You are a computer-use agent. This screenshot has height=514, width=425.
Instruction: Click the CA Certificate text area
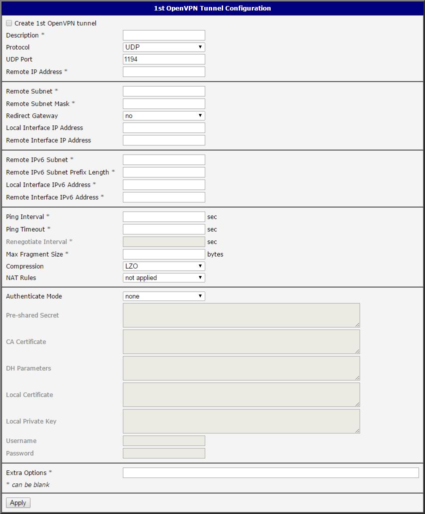click(241, 341)
